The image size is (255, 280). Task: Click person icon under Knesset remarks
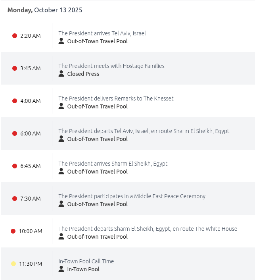(61, 106)
